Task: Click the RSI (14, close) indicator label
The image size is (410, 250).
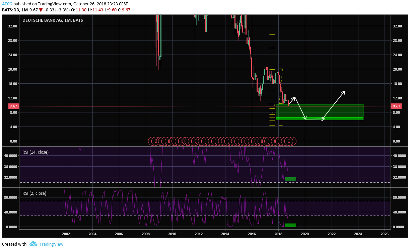Action: coord(35,152)
